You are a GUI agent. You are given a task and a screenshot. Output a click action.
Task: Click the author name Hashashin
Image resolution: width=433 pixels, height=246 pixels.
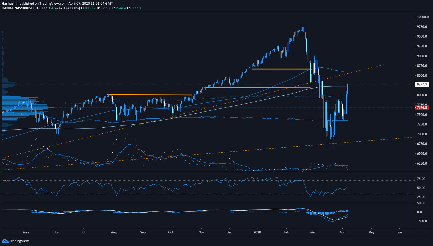coord(10,4)
